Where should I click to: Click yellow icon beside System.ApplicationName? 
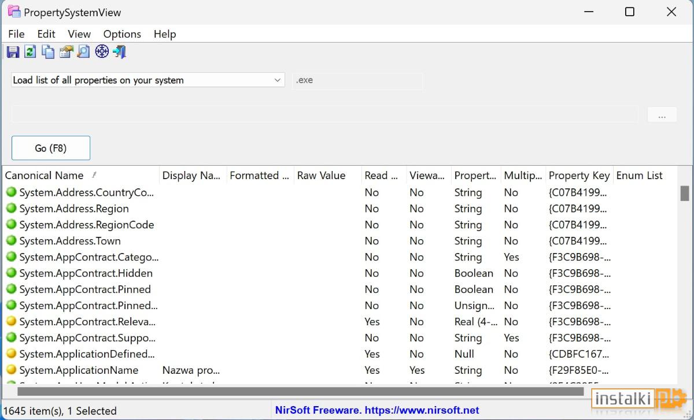click(x=11, y=370)
